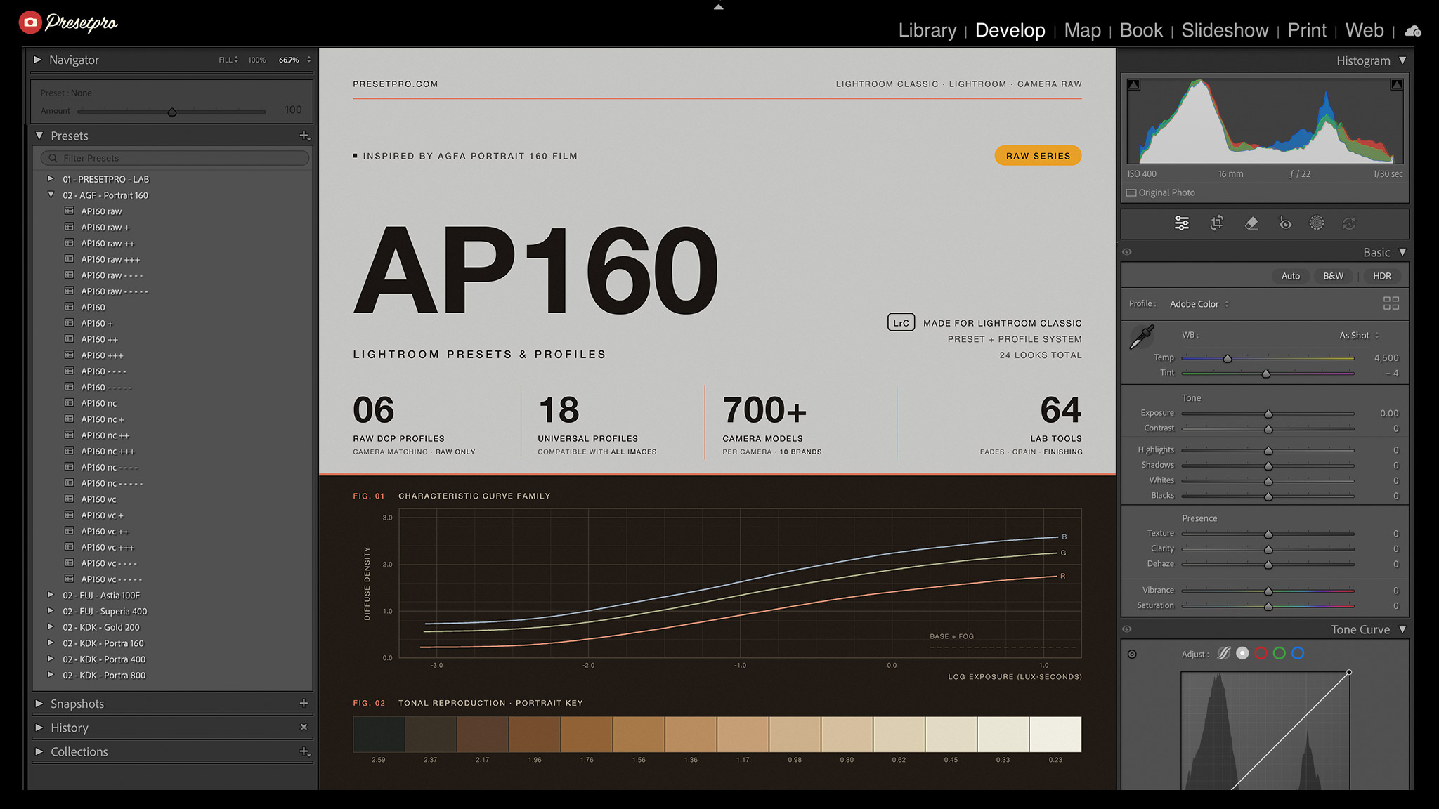Expand the 02 - KDK - Gold 200 folder
Viewport: 1439px width, 809px height.
[x=51, y=627]
